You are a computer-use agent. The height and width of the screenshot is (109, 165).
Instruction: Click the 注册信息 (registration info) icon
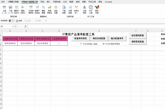pyautogui.click(x=84, y=7)
